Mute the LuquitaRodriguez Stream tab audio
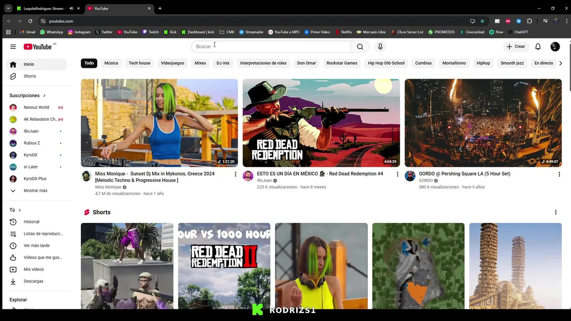Image resolution: width=571 pixels, height=321 pixels. point(71,8)
